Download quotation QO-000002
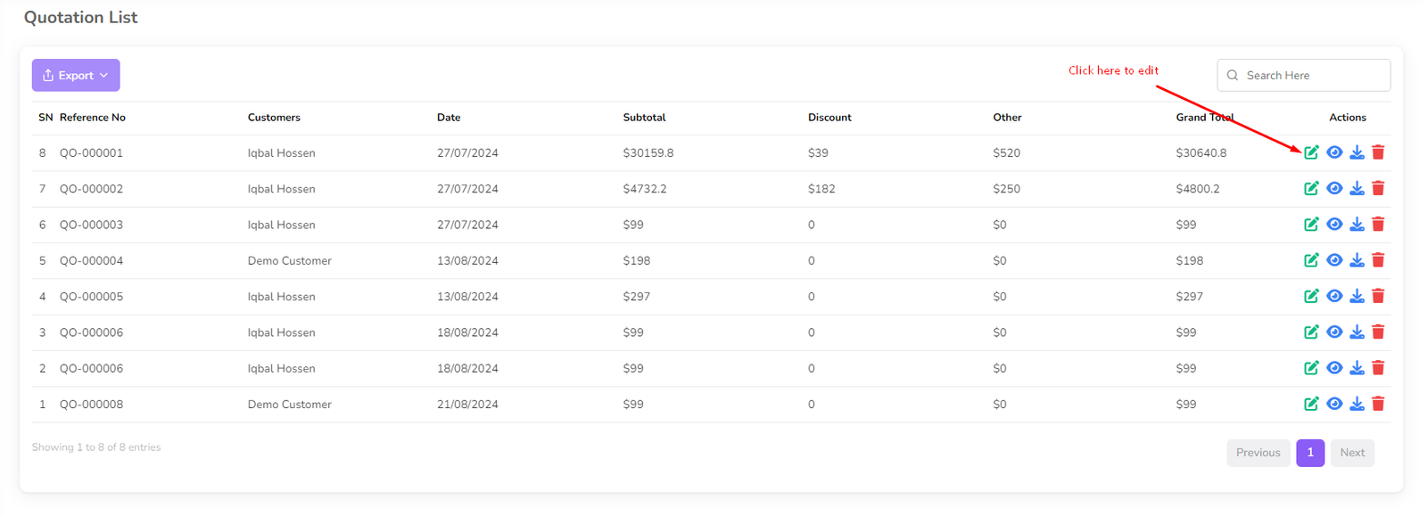The width and height of the screenshot is (1427, 516). [1357, 188]
